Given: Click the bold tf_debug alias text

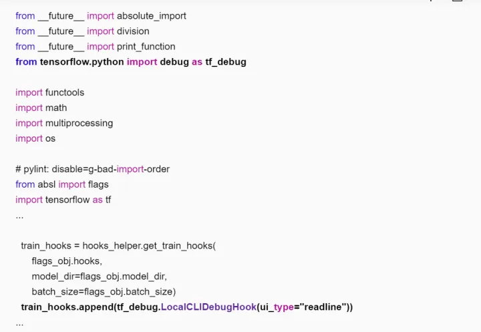Looking at the screenshot, I should (226, 61).
